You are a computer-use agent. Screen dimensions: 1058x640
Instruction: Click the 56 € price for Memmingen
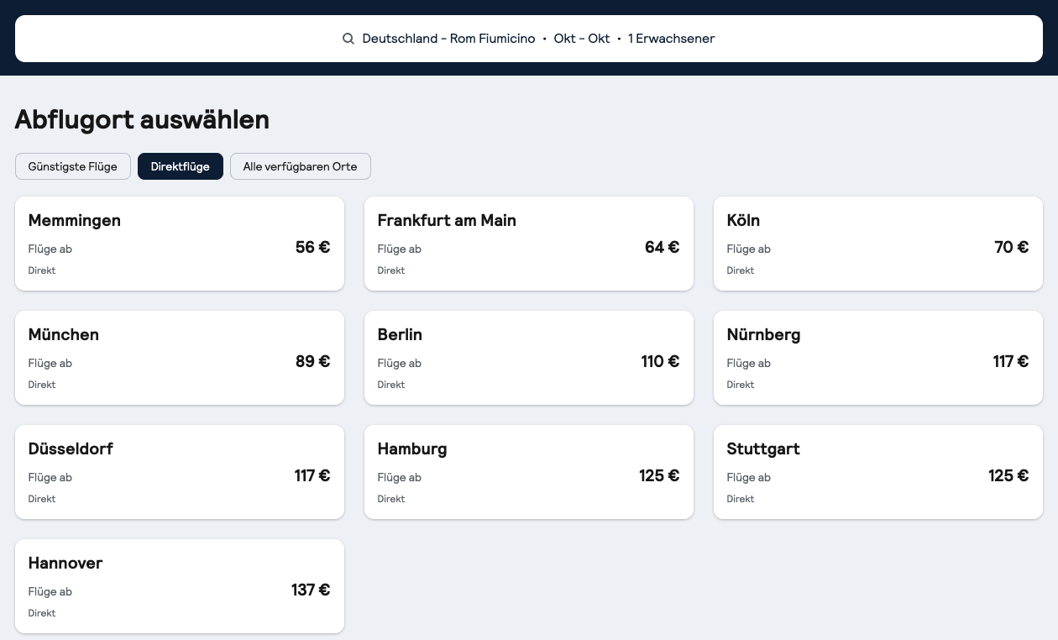click(x=312, y=247)
